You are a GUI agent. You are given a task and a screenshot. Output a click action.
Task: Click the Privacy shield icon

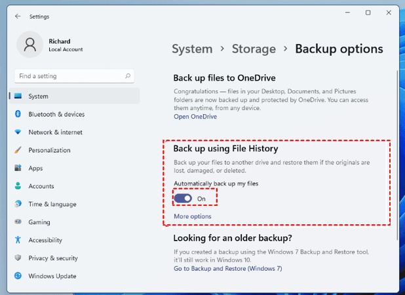click(18, 258)
